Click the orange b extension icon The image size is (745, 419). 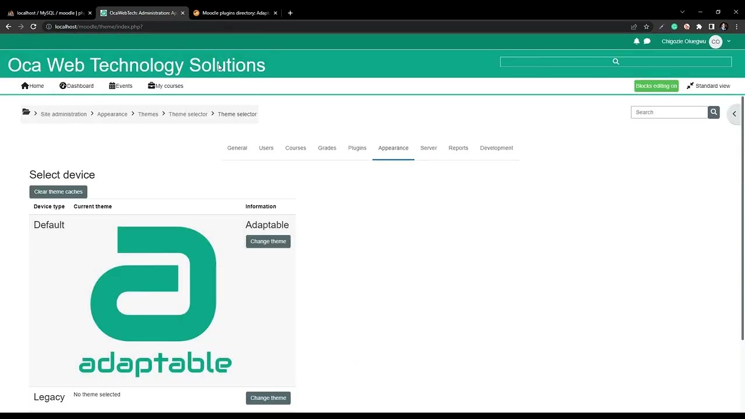coord(687,27)
